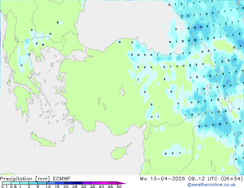
Task: Pick the 35–40 mm violet legend swatch
Action: pyautogui.click(x=95, y=183)
